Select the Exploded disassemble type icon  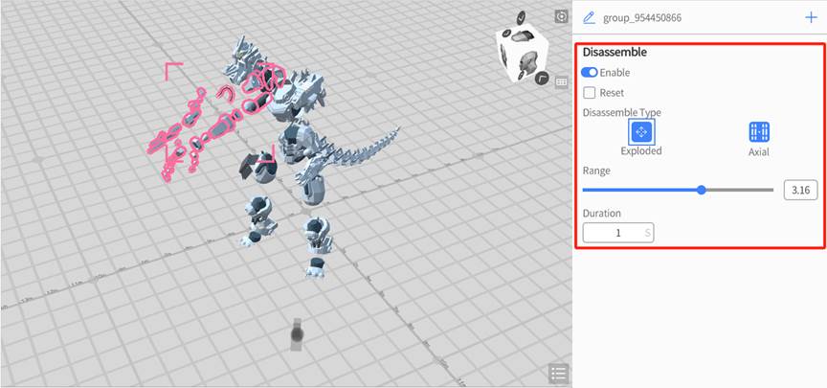(x=640, y=132)
